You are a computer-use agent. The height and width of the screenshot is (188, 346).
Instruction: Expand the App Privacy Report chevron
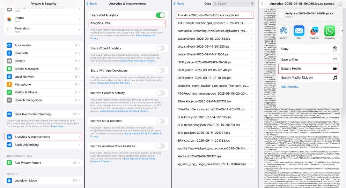pyautogui.click(x=79, y=163)
